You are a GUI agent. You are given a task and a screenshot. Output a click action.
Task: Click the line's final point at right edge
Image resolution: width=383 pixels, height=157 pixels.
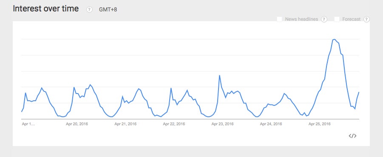[x=359, y=92]
